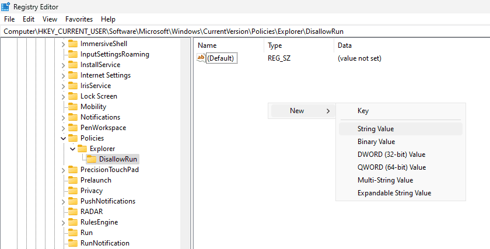Viewport: 490px width, 249px height.
Task: Click the Explorer key folder icon
Action: (82, 149)
